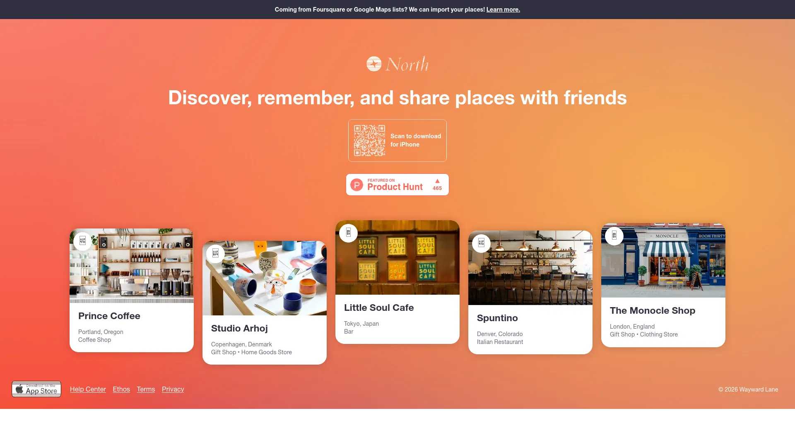Click the Prince Coffee photo thumbnail
This screenshot has width=795, height=447.
point(132,266)
